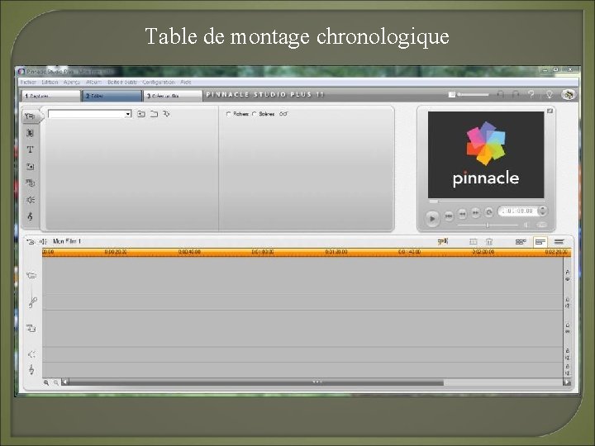Image resolution: width=595 pixels, height=446 pixels.
Task: Open the disc menus section of the Album
Action: point(30,183)
